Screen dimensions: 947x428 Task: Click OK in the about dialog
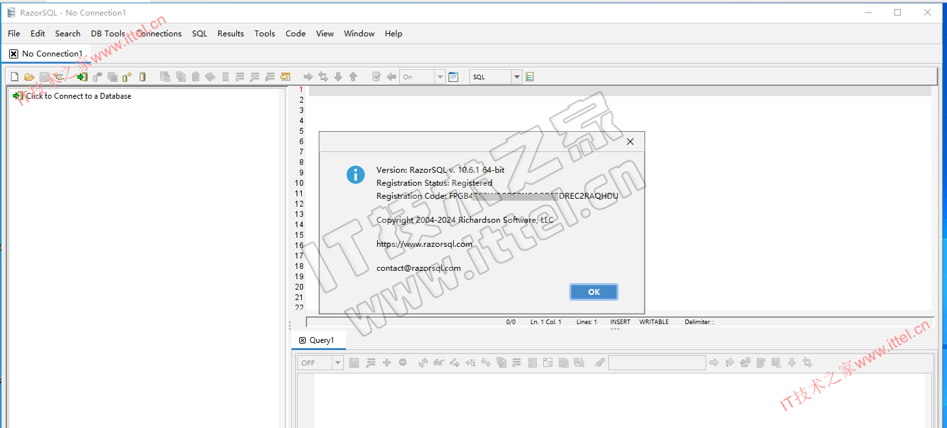[x=594, y=292]
